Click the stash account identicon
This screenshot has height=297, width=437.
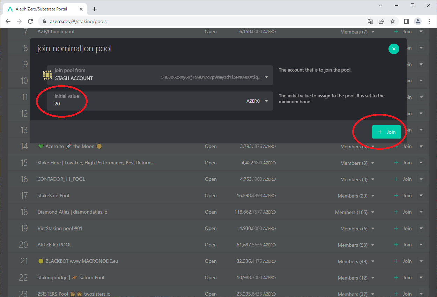tap(47, 75)
